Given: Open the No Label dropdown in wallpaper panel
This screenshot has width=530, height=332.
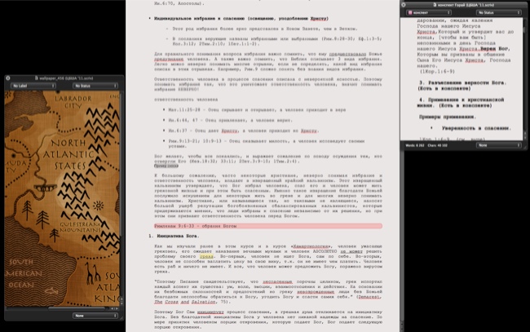Looking at the screenshot, I should coord(33,86).
